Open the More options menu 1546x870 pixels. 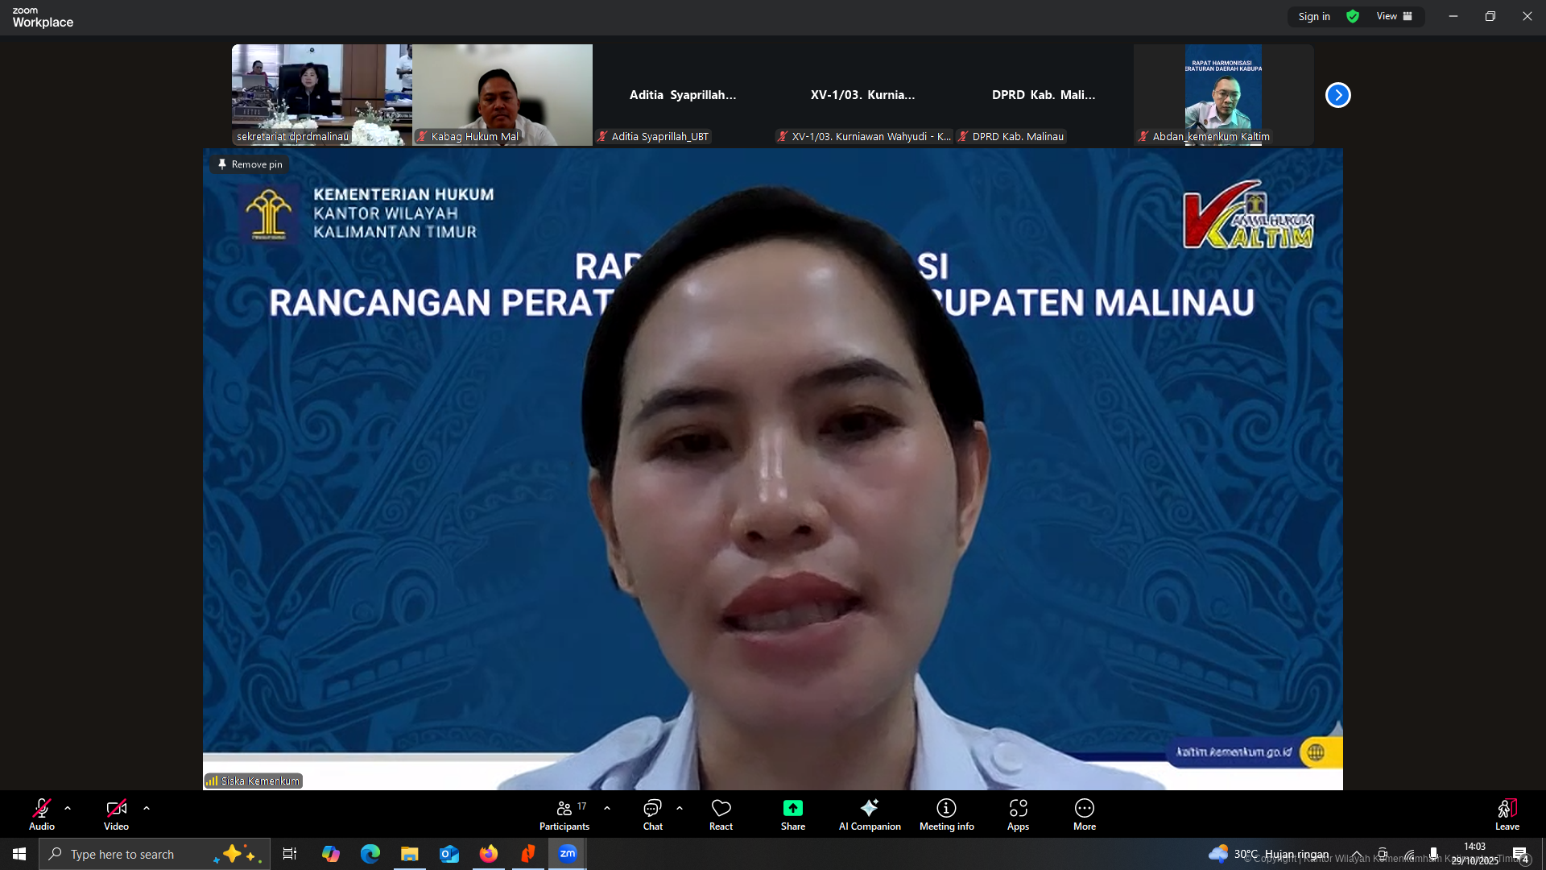pyautogui.click(x=1084, y=809)
